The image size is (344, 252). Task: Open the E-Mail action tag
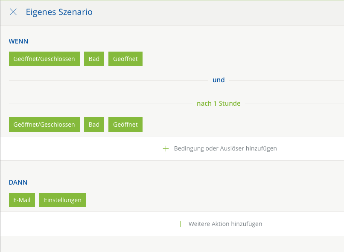tap(22, 200)
